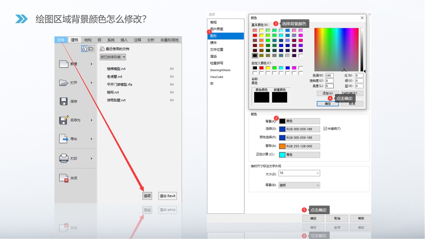Open the 按已排序列表 dropdown

coord(113,57)
